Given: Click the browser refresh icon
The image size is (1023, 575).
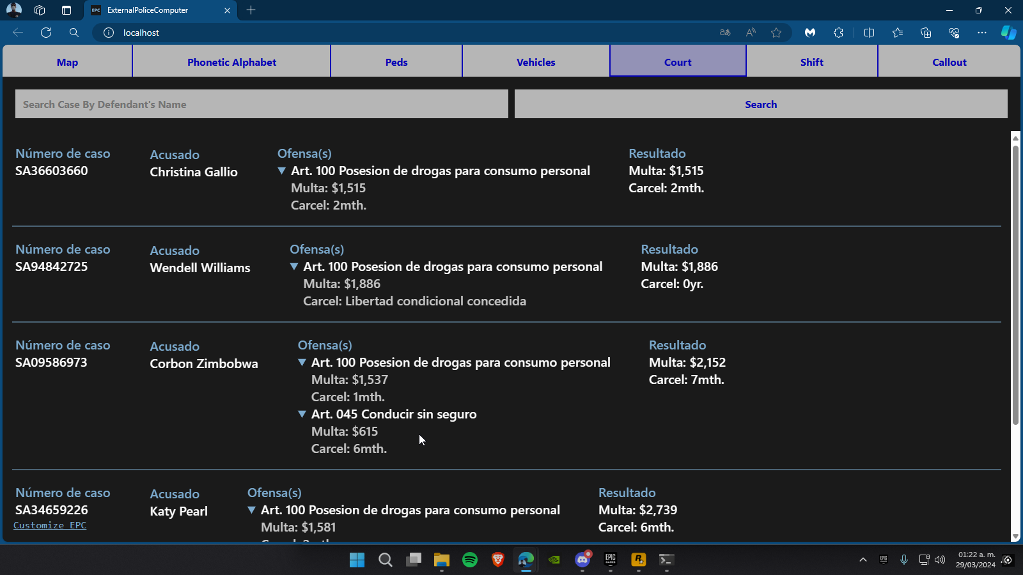Looking at the screenshot, I should pos(46,33).
